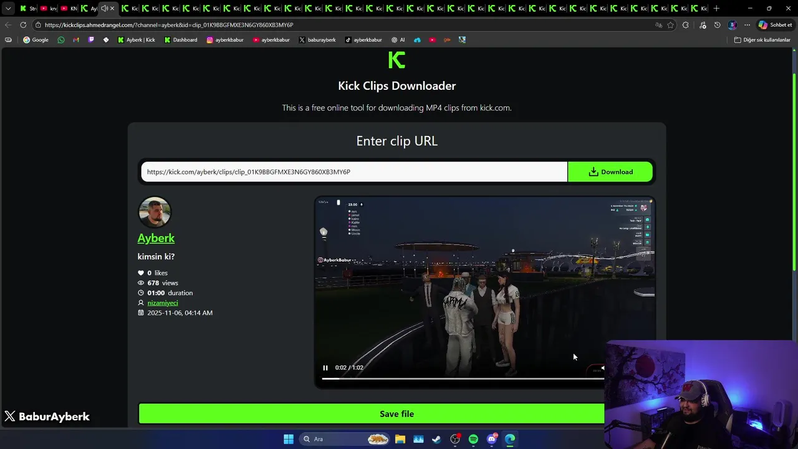Viewport: 798px width, 449px height.
Task: Open the Dashboard bookmark
Action: [180, 40]
